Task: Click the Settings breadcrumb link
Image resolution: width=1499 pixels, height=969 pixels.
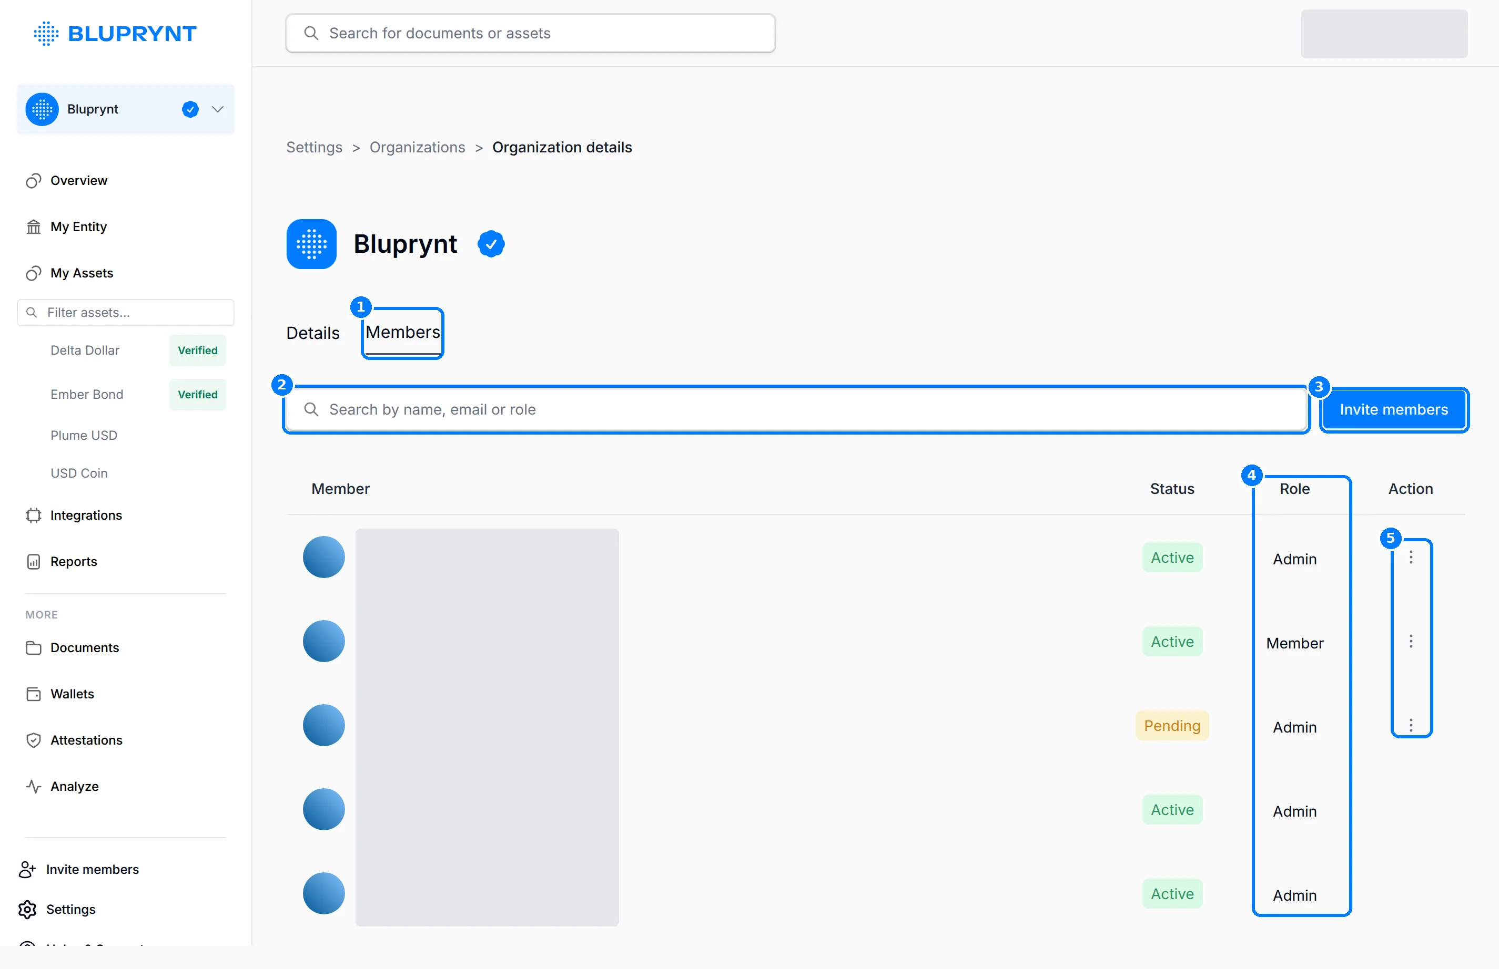Action: point(315,147)
